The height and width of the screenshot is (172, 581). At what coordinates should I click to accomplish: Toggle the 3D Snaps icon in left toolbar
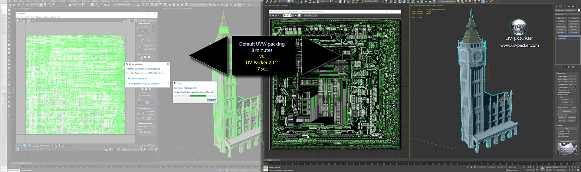97,5
